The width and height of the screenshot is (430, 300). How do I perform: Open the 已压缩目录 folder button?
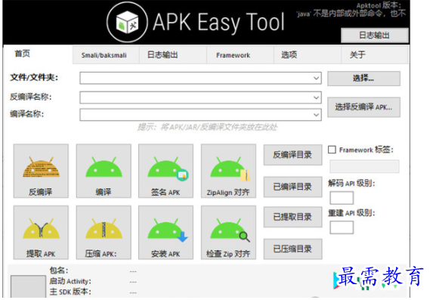(293, 249)
